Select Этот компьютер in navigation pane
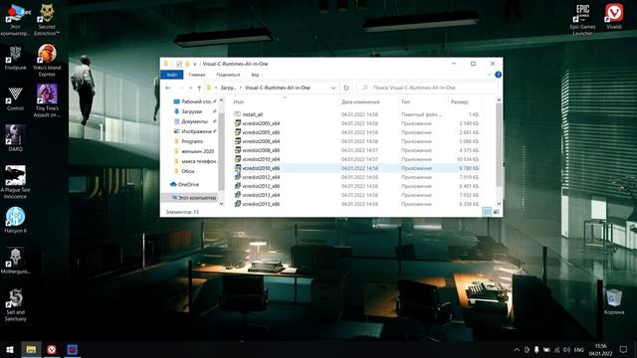637x358 pixels. pos(193,198)
